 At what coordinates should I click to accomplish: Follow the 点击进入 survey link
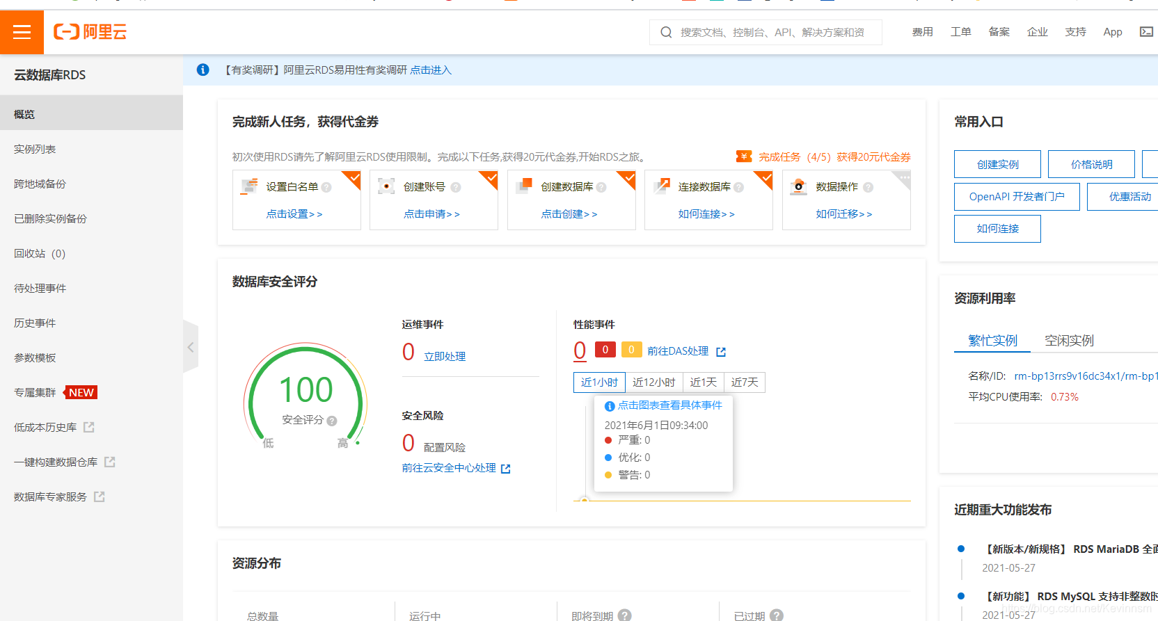(x=431, y=70)
